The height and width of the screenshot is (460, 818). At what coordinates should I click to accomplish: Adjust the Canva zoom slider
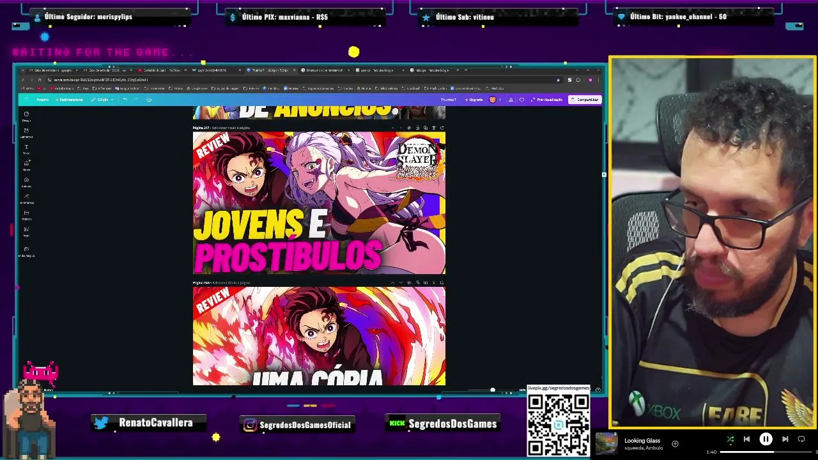[492, 389]
